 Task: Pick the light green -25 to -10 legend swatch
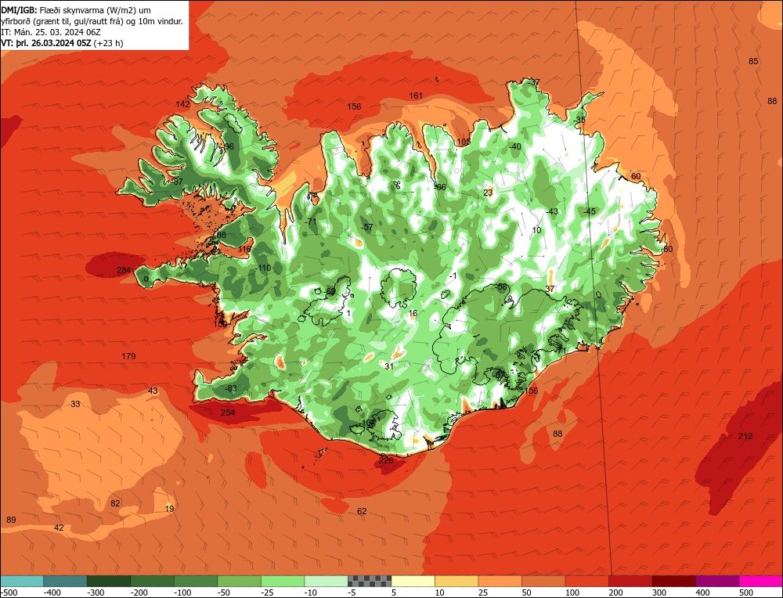(x=283, y=581)
